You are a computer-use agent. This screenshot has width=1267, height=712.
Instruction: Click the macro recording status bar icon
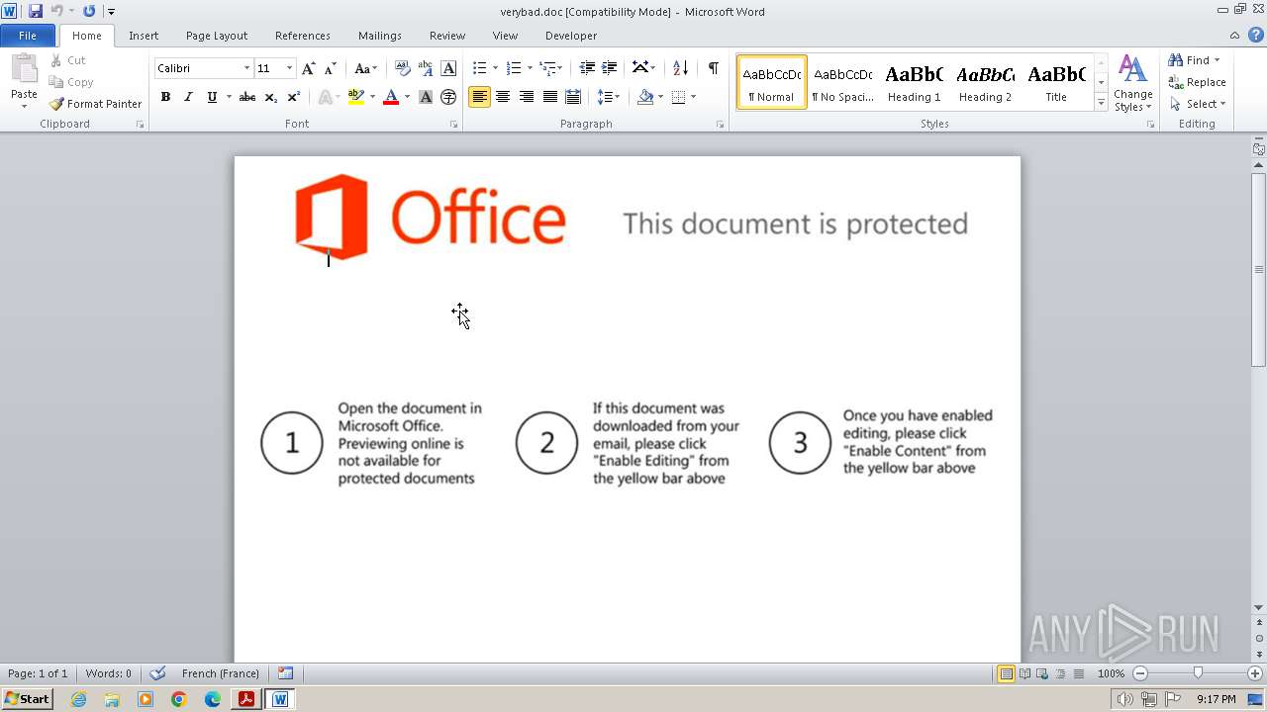coord(285,673)
